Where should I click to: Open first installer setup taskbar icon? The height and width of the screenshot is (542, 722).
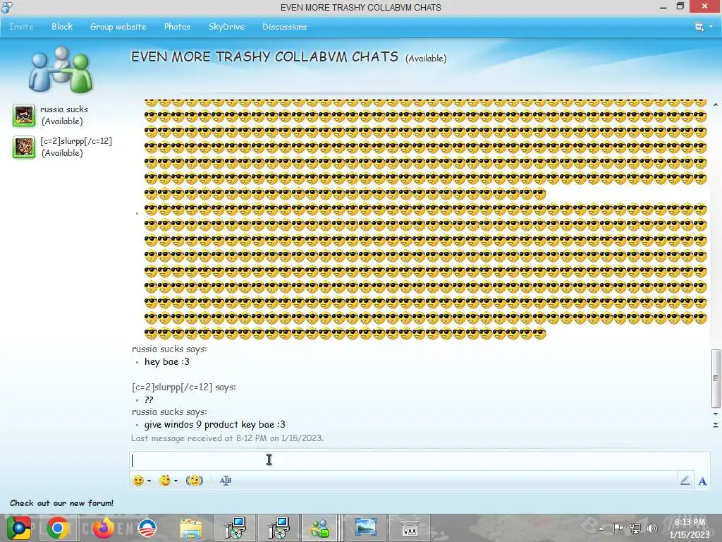[x=235, y=528]
